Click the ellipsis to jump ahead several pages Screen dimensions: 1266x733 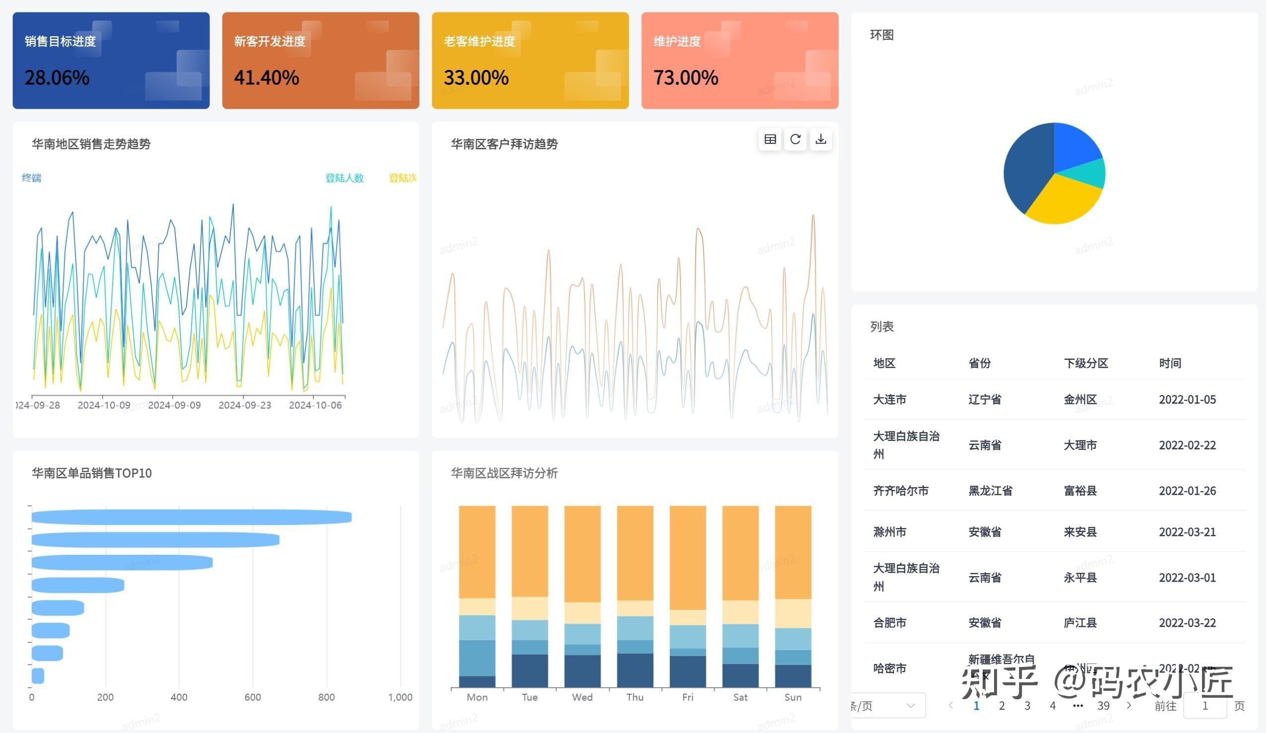click(1078, 706)
